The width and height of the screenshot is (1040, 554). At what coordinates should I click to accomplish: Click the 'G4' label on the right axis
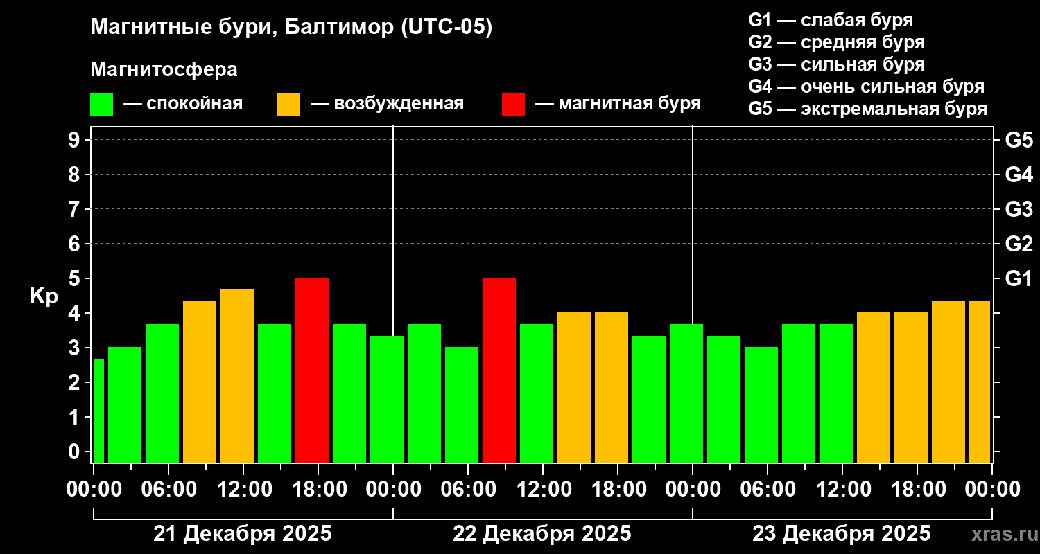point(1019,175)
